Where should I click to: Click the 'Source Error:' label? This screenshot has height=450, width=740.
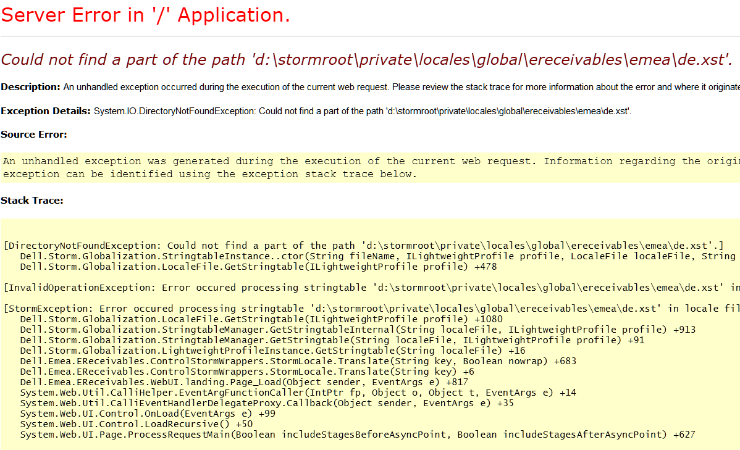34,135
